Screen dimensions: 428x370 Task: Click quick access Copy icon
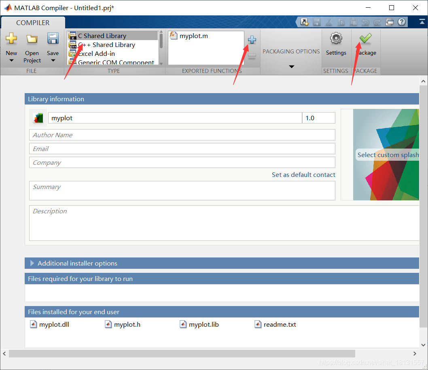[x=341, y=22]
